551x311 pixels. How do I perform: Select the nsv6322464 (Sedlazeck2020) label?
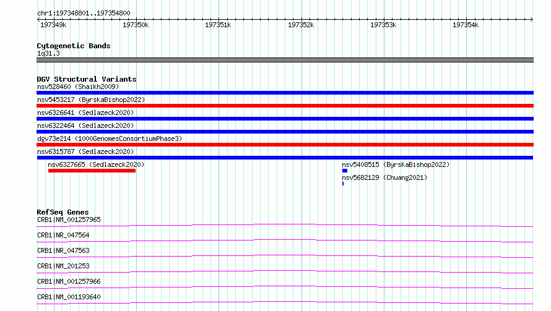85,126
